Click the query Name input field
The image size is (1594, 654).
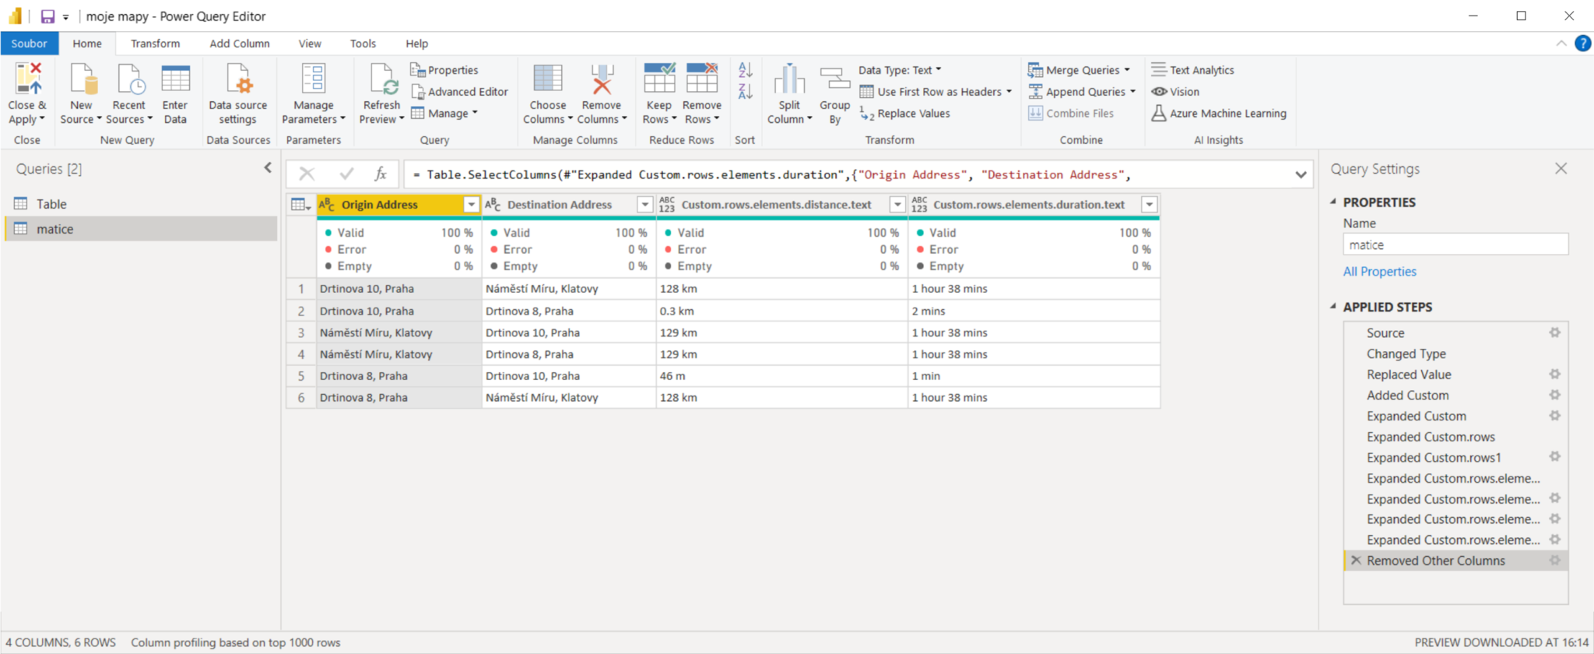coord(1455,245)
